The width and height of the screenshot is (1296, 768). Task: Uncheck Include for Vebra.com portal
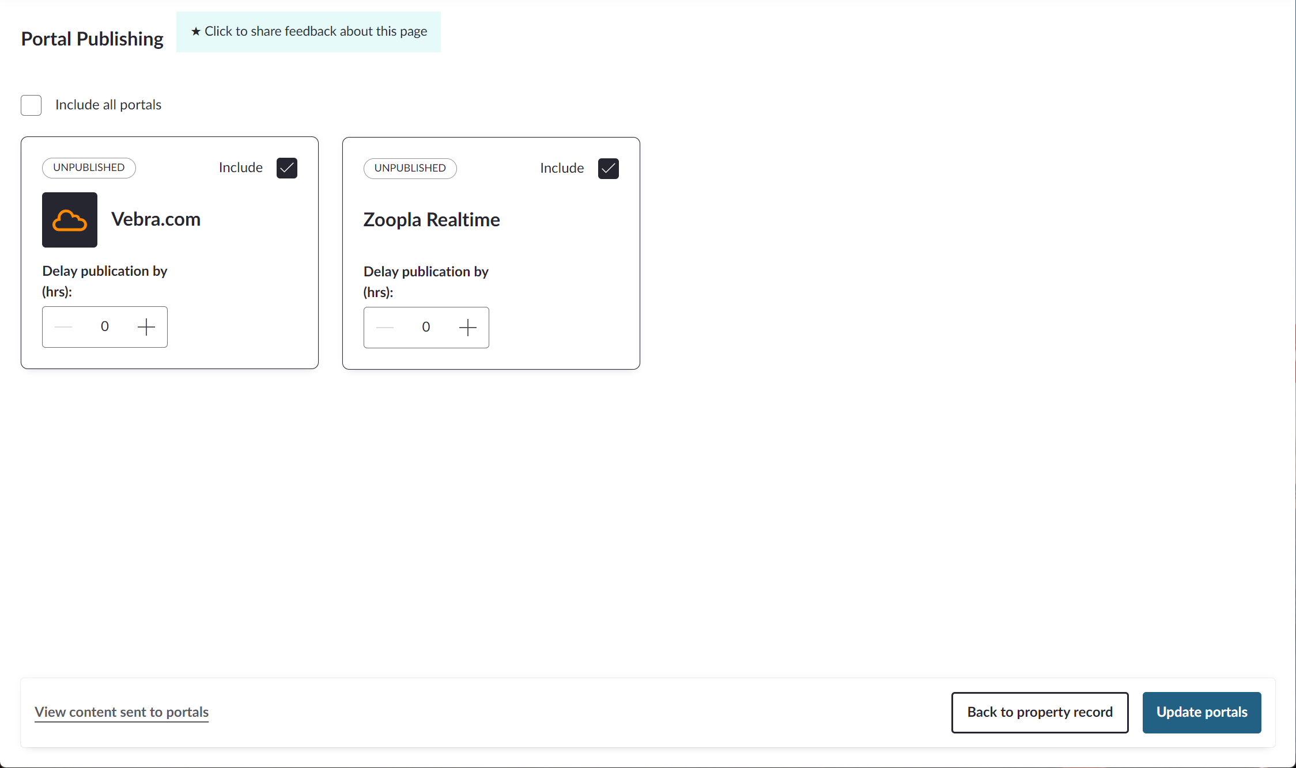point(287,168)
